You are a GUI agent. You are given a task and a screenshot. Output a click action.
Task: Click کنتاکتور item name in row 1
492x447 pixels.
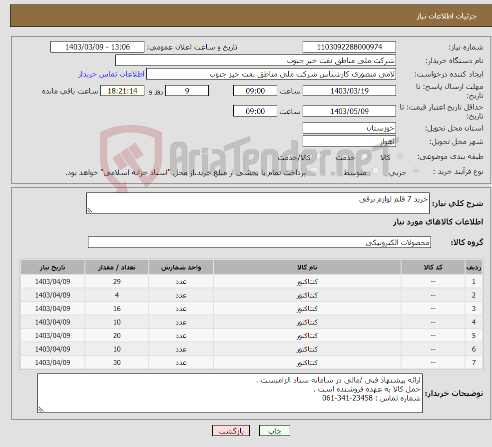pos(307,281)
